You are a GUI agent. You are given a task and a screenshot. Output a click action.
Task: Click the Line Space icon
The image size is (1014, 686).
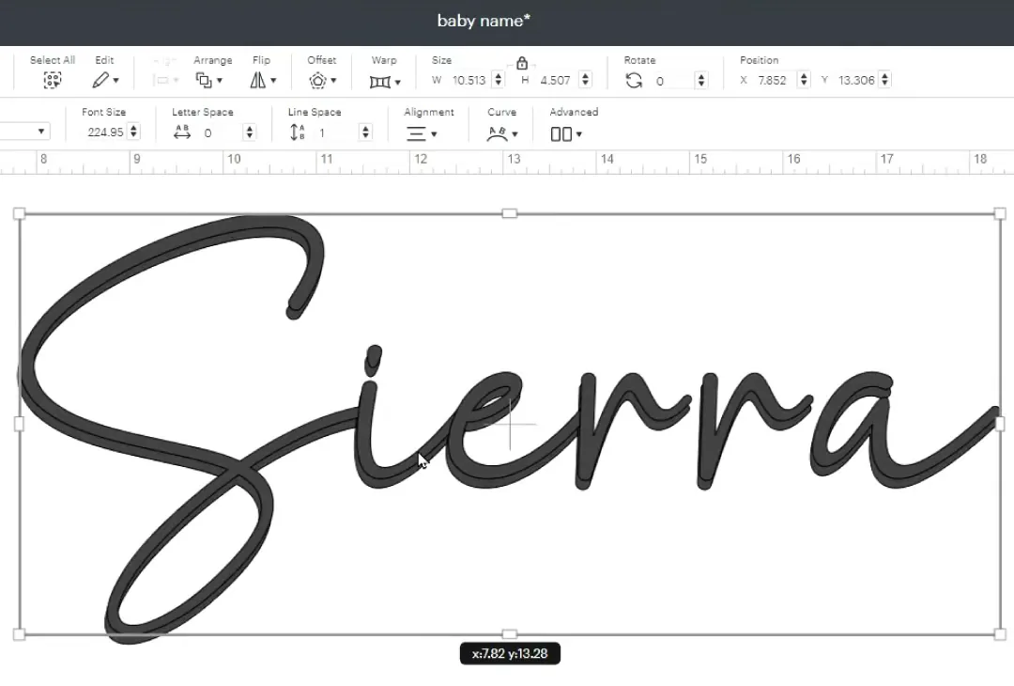click(297, 132)
